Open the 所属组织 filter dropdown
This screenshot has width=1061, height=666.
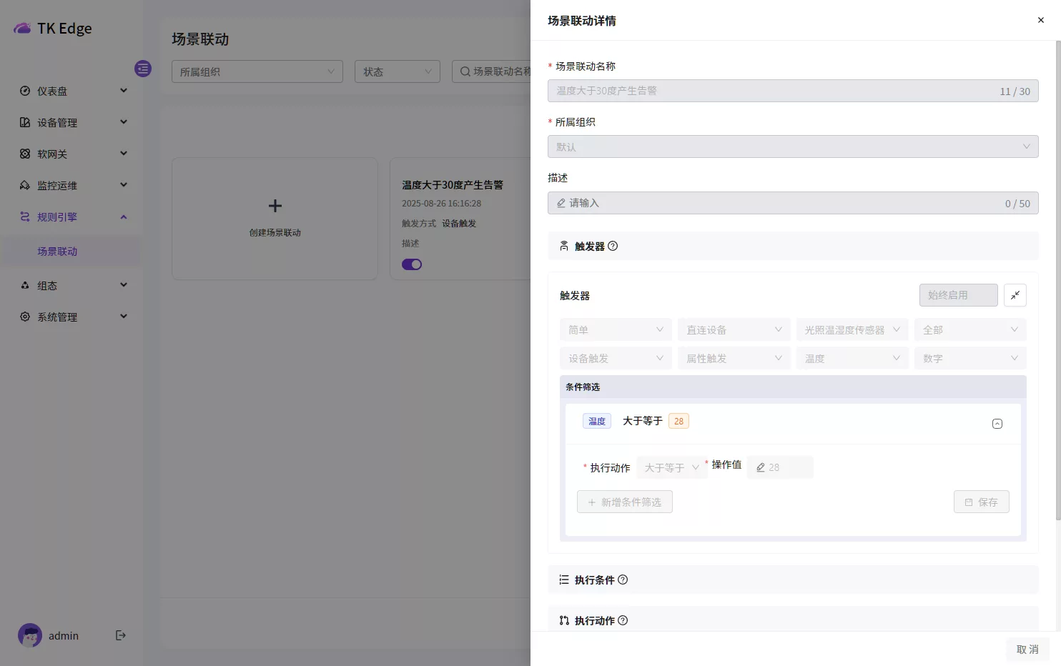point(257,71)
